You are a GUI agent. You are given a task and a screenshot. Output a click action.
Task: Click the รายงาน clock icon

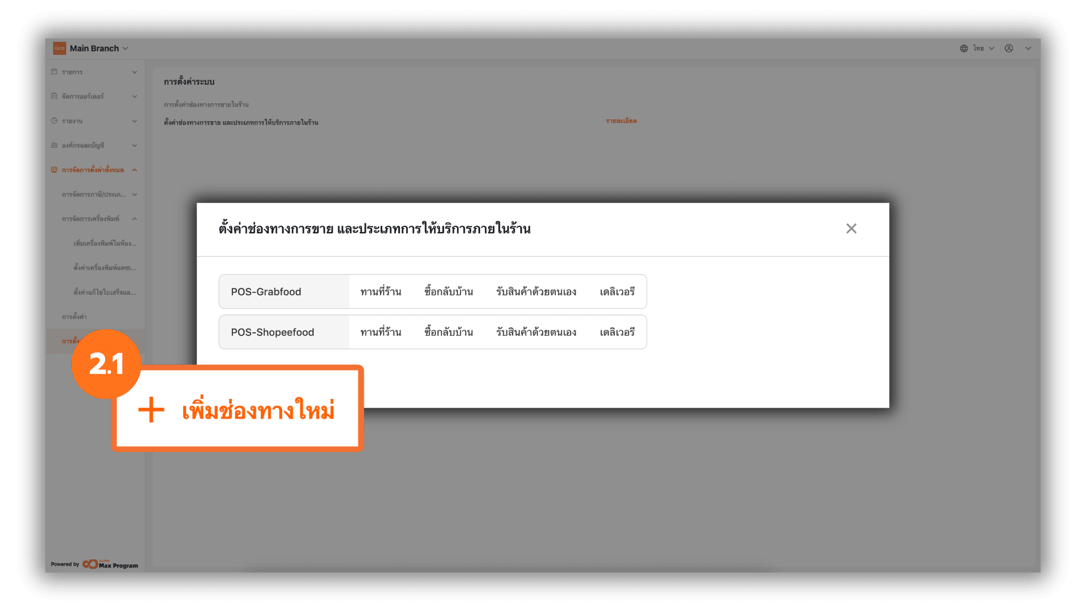(x=54, y=121)
